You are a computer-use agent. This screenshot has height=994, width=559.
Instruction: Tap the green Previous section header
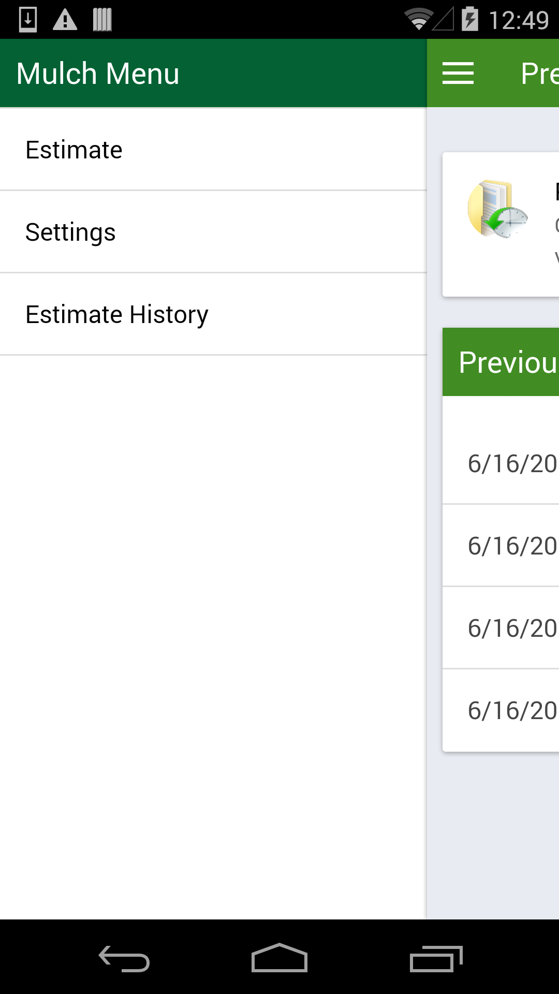click(501, 362)
